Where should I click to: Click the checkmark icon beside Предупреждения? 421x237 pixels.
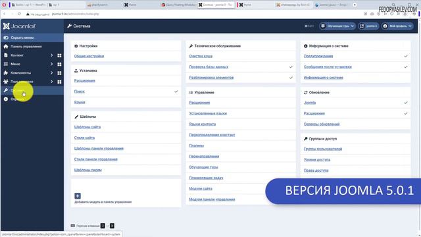pyautogui.click(x=406, y=56)
